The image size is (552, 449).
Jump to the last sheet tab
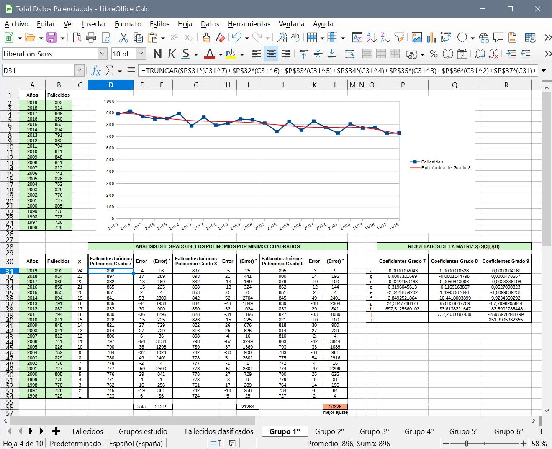42,431
